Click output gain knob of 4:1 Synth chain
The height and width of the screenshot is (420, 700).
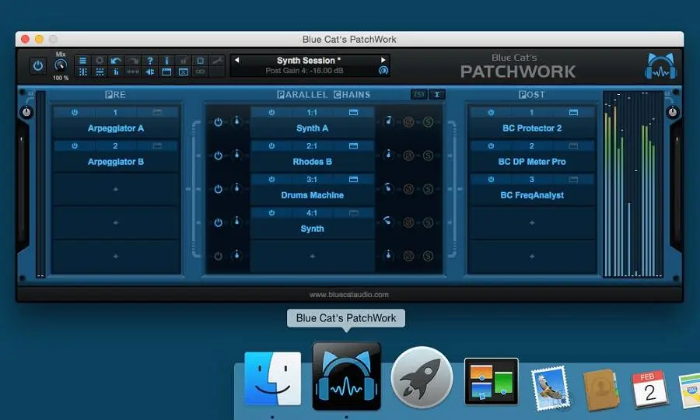pos(388,222)
